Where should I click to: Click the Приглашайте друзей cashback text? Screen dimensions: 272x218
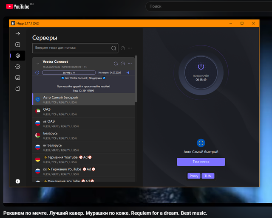[83, 87]
